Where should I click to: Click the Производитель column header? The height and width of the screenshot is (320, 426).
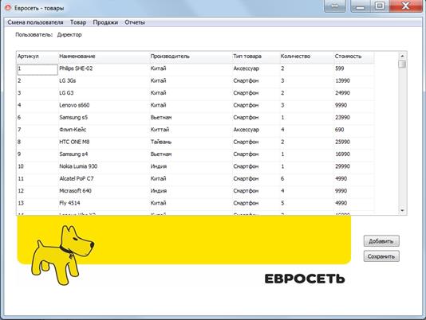[x=191, y=57]
